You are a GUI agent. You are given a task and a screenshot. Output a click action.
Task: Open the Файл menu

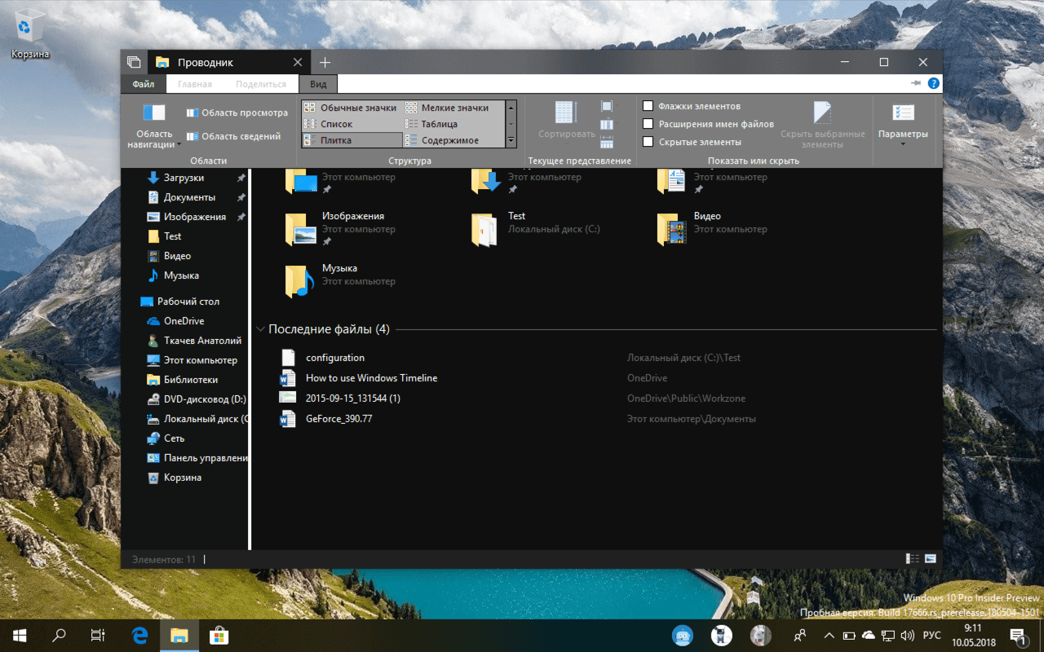coord(142,83)
